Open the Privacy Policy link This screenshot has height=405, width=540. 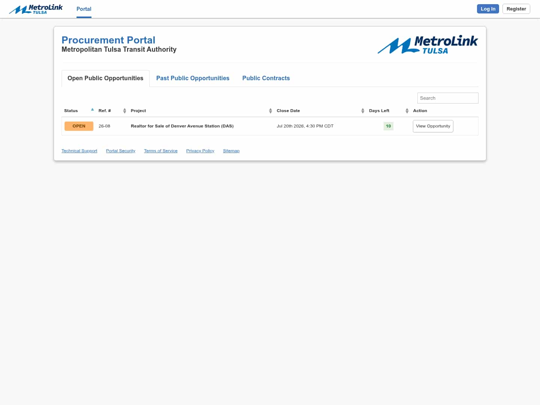[200, 151]
